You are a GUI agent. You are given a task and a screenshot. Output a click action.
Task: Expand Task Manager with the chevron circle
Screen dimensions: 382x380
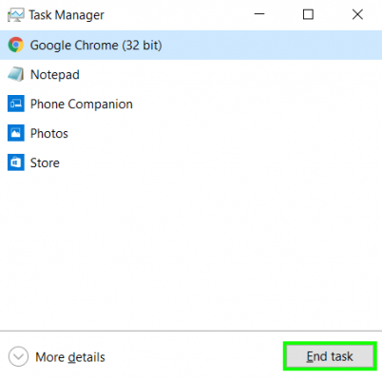[x=18, y=356]
